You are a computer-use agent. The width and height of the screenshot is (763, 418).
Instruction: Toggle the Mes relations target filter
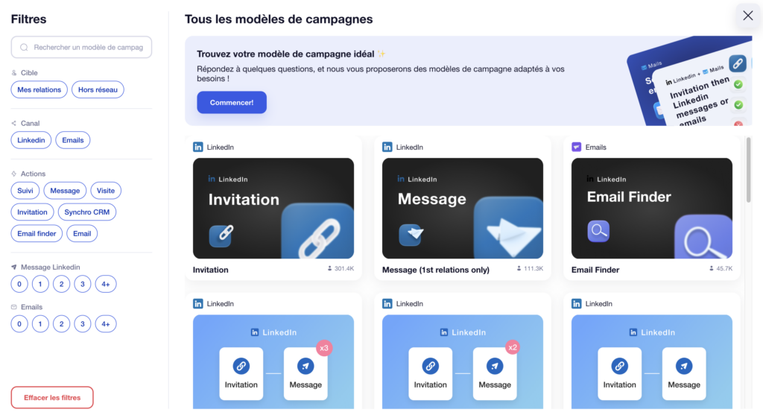pos(39,89)
